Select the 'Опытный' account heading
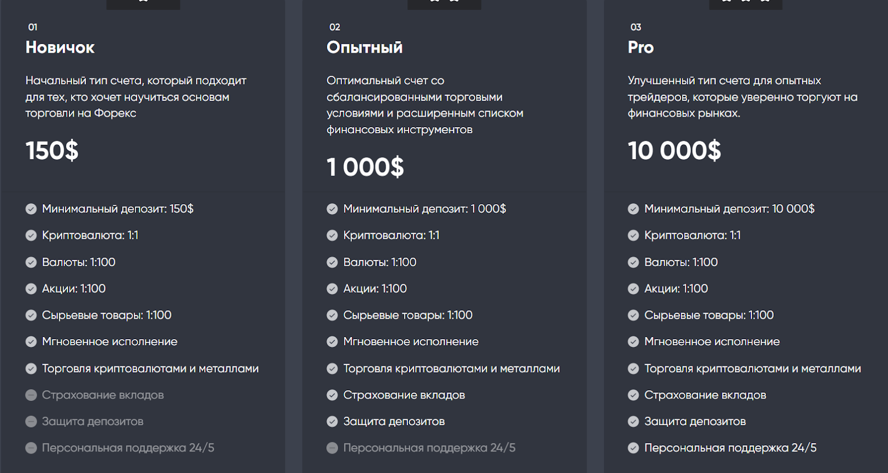The image size is (888, 473). pos(365,48)
